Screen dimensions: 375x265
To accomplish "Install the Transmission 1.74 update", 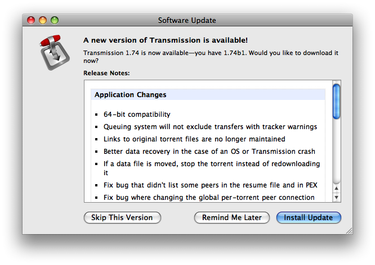I will click(309, 217).
